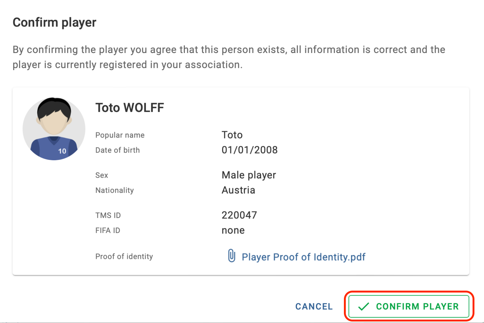The width and height of the screenshot is (484, 323).
Task: Click the TMS ID value 220047
Action: [239, 215]
